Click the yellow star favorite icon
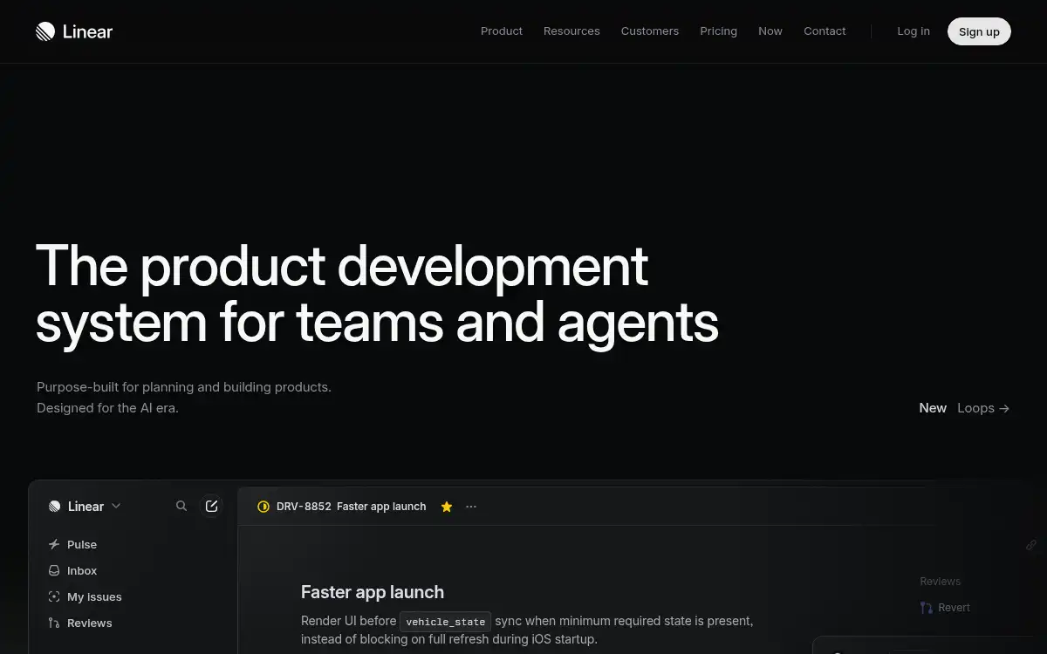The height and width of the screenshot is (654, 1047). [447, 507]
